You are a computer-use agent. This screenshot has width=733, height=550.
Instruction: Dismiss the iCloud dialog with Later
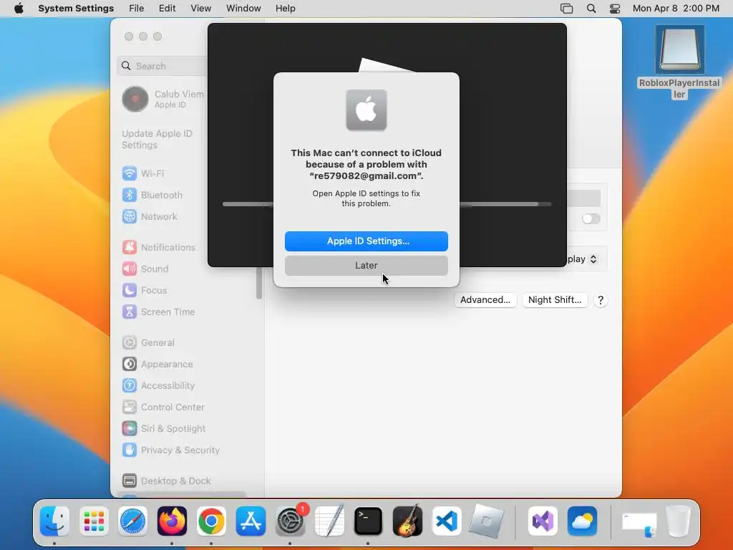pos(366,265)
